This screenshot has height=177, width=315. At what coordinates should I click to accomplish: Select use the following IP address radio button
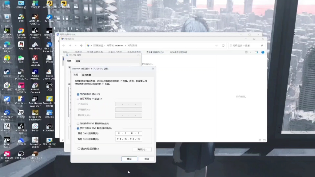(78, 99)
